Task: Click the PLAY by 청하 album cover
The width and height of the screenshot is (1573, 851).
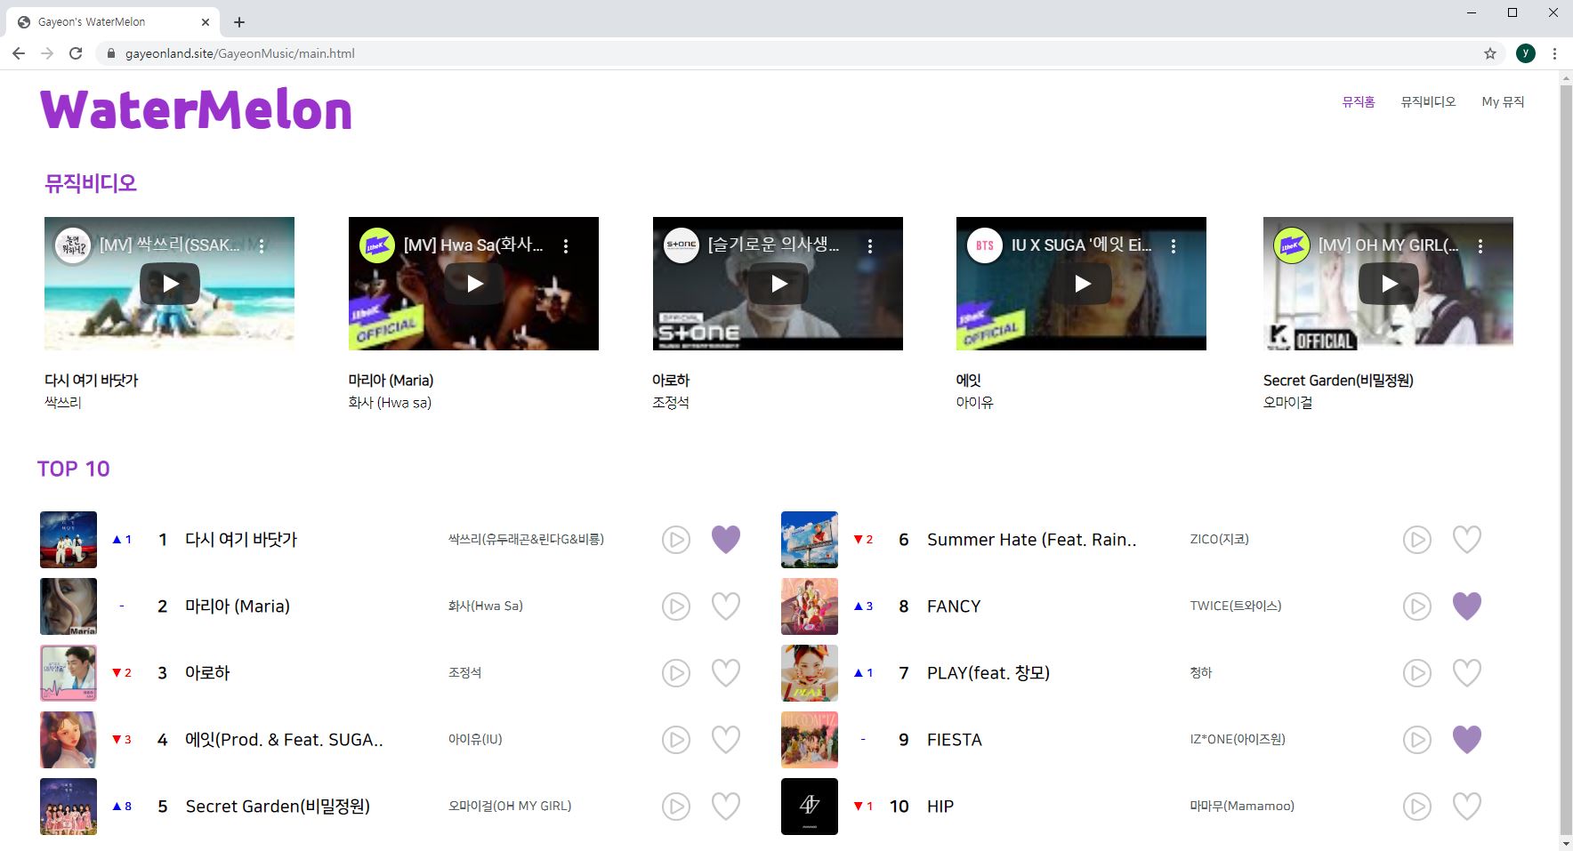Action: [x=809, y=673]
